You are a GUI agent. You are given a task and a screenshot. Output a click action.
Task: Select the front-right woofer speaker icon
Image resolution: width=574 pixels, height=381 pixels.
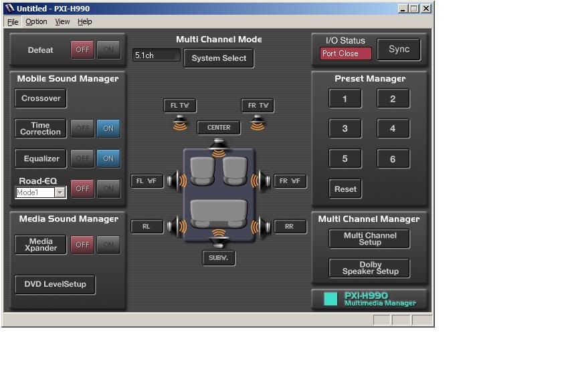pyautogui.click(x=261, y=180)
